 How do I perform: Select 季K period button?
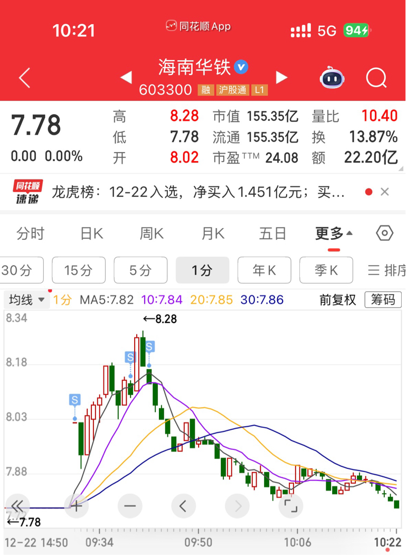pyautogui.click(x=326, y=270)
